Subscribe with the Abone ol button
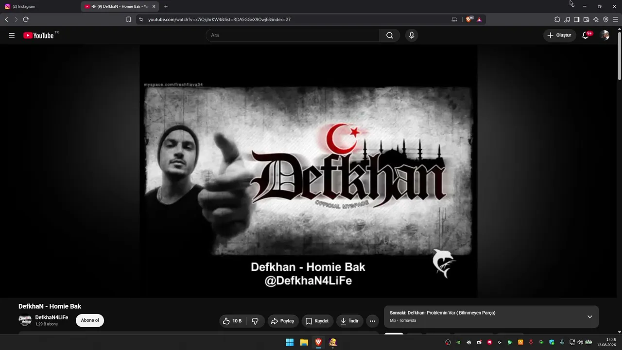Screen dimensions: 622x350 [90, 320]
